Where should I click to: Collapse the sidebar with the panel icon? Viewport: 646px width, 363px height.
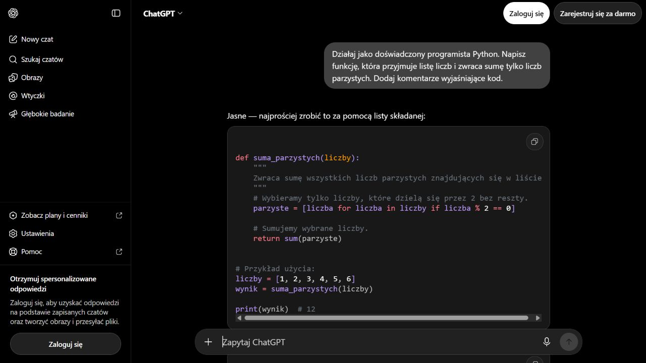[116, 13]
